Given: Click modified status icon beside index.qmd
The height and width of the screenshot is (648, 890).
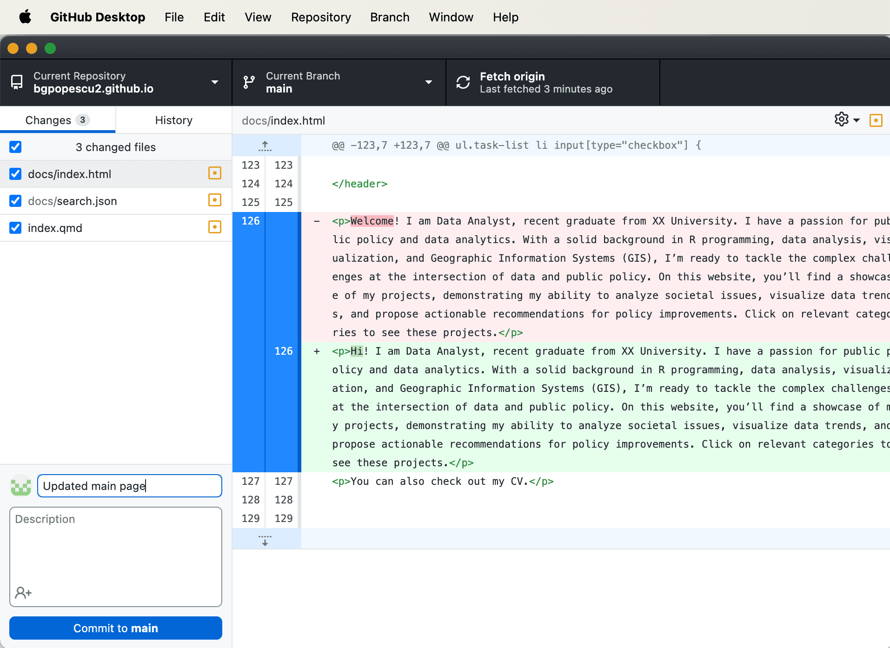Looking at the screenshot, I should [x=214, y=227].
